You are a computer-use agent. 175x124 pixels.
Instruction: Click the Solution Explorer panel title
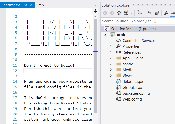pyautogui.click(x=116, y=5)
